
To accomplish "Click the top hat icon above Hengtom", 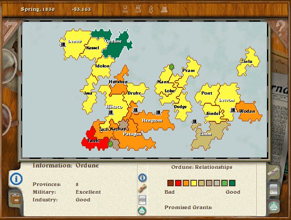I will point(158,112).
